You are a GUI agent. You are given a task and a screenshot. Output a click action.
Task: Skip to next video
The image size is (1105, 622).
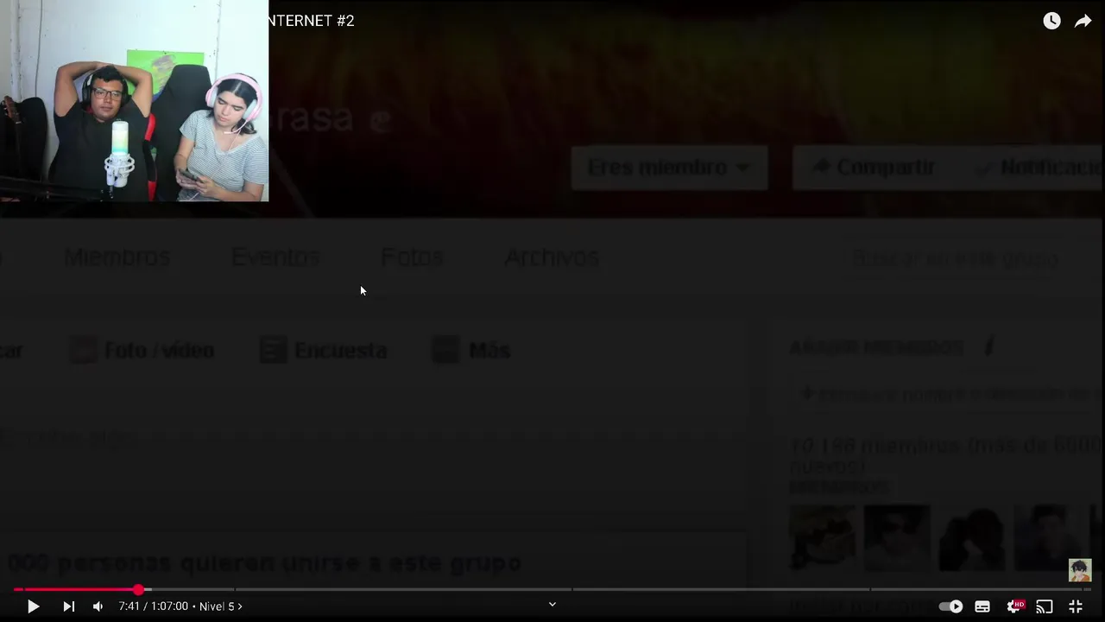pos(68,606)
